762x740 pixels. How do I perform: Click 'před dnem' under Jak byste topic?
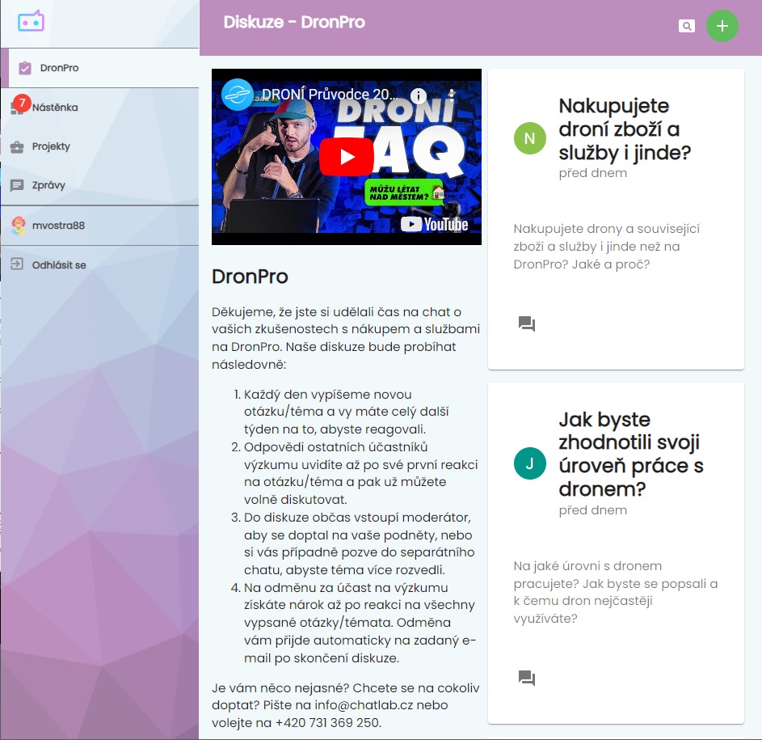click(x=593, y=510)
